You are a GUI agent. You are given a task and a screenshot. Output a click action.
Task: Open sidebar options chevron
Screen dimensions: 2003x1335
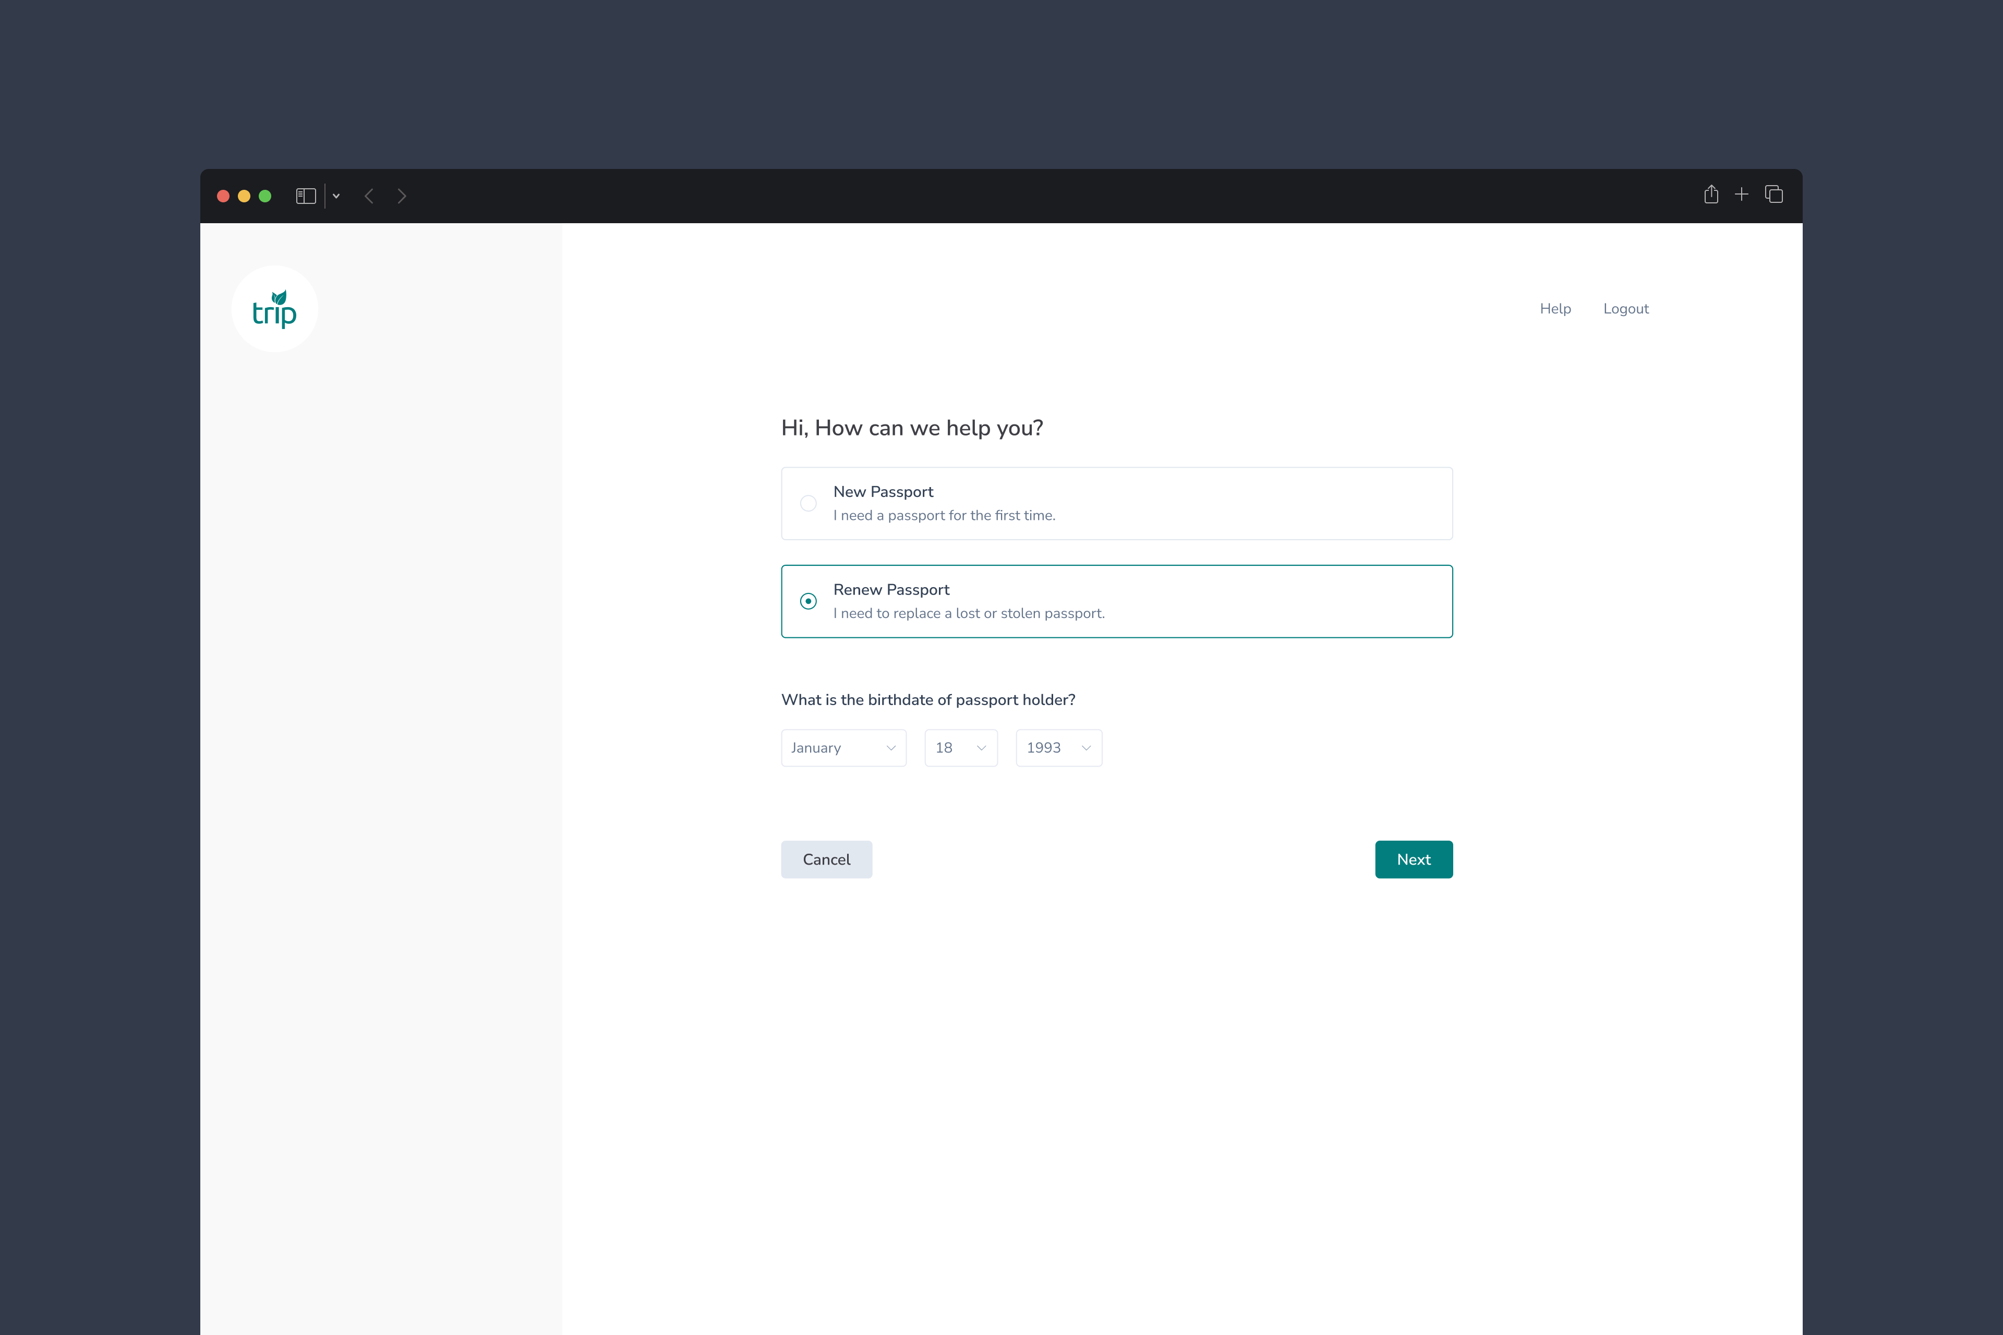coord(336,196)
